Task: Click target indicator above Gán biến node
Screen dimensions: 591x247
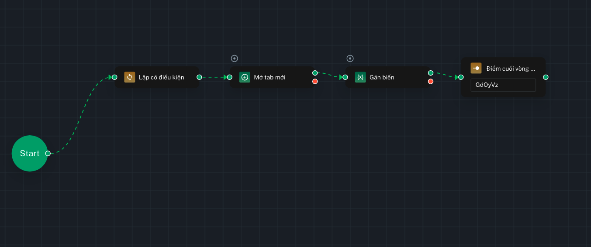Action: [350, 58]
